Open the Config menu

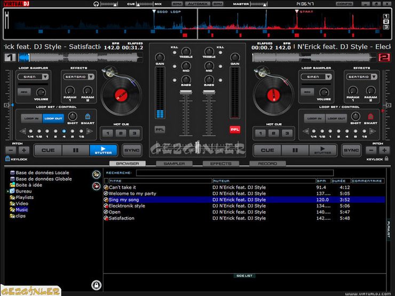coord(344,4)
